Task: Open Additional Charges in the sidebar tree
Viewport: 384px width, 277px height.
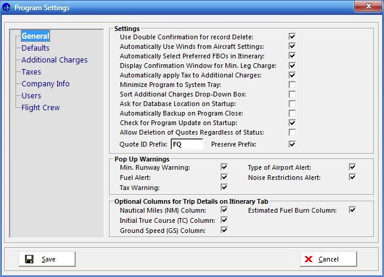Action: [x=54, y=60]
